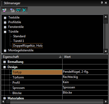109x104 pixels.
Task: Expand the Profilstile node
Action: click(x=5, y=22)
